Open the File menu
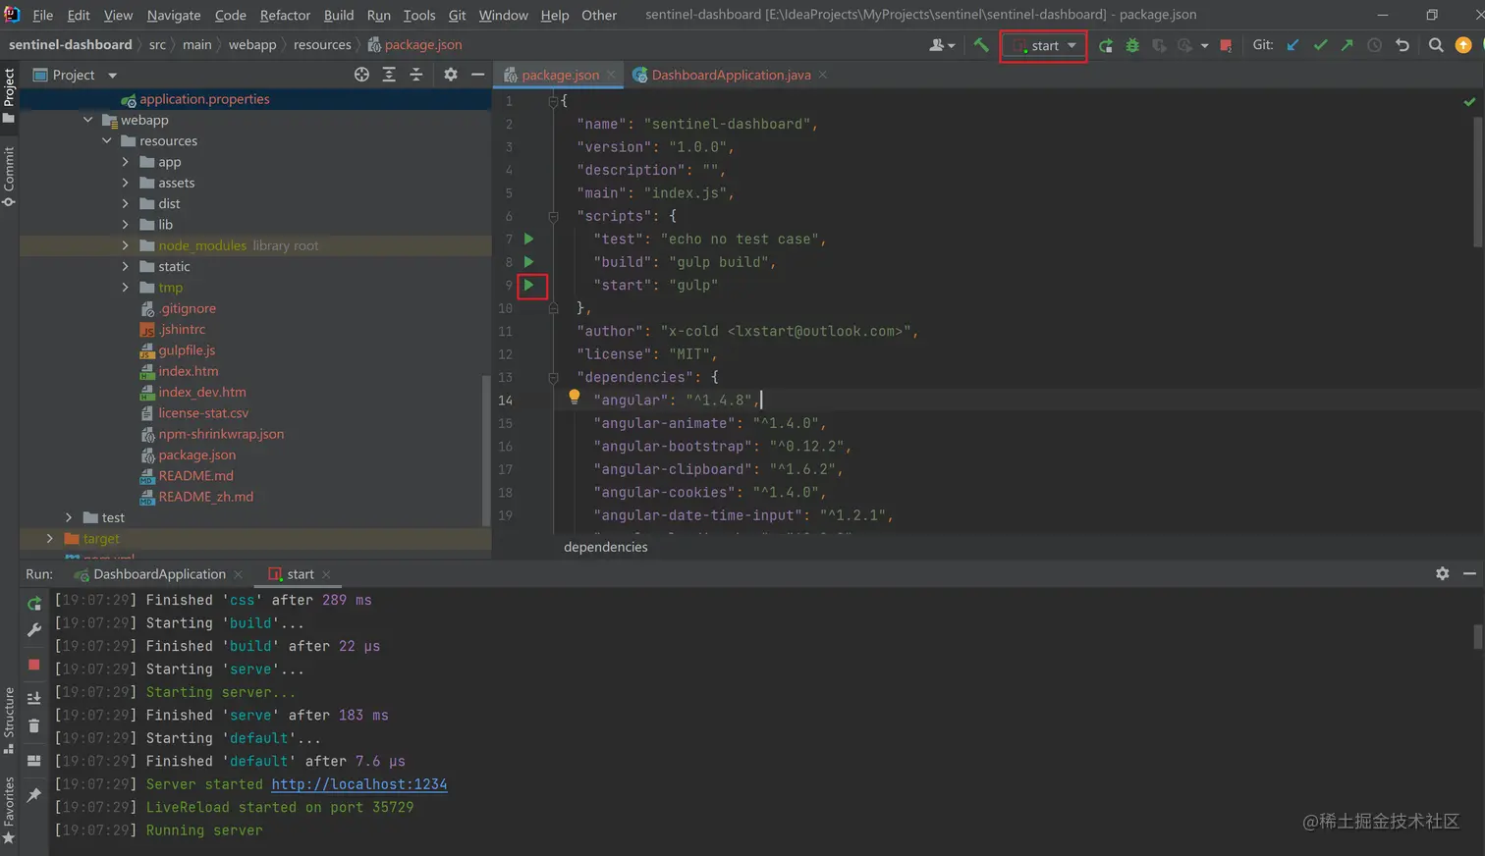The width and height of the screenshot is (1485, 856). [43, 15]
